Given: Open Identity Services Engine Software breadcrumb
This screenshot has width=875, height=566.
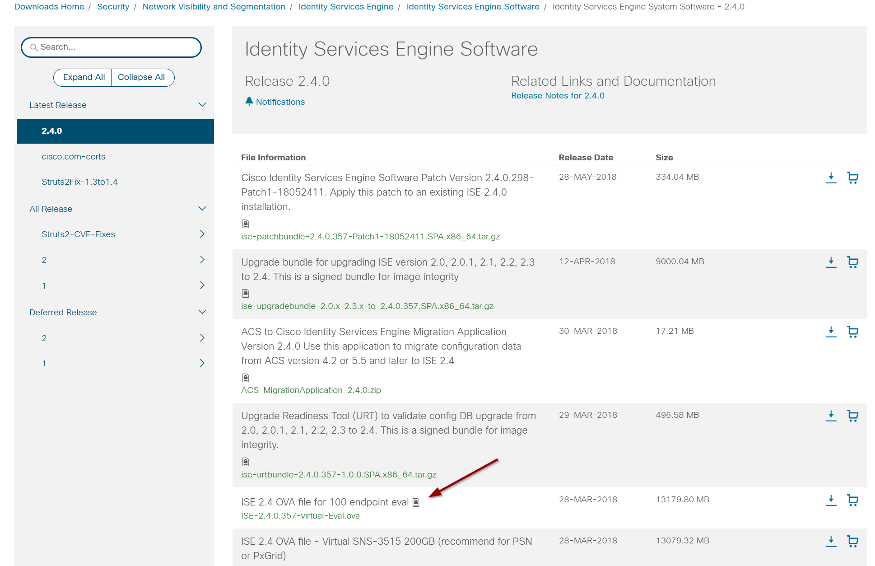Looking at the screenshot, I should click(x=473, y=7).
